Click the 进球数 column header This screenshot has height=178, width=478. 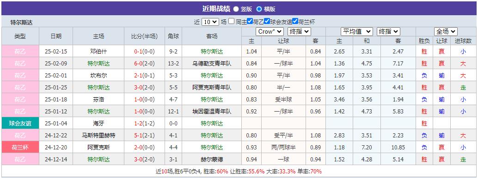click(x=463, y=41)
